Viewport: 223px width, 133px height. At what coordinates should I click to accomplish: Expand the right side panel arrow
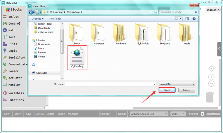(x=219, y=49)
